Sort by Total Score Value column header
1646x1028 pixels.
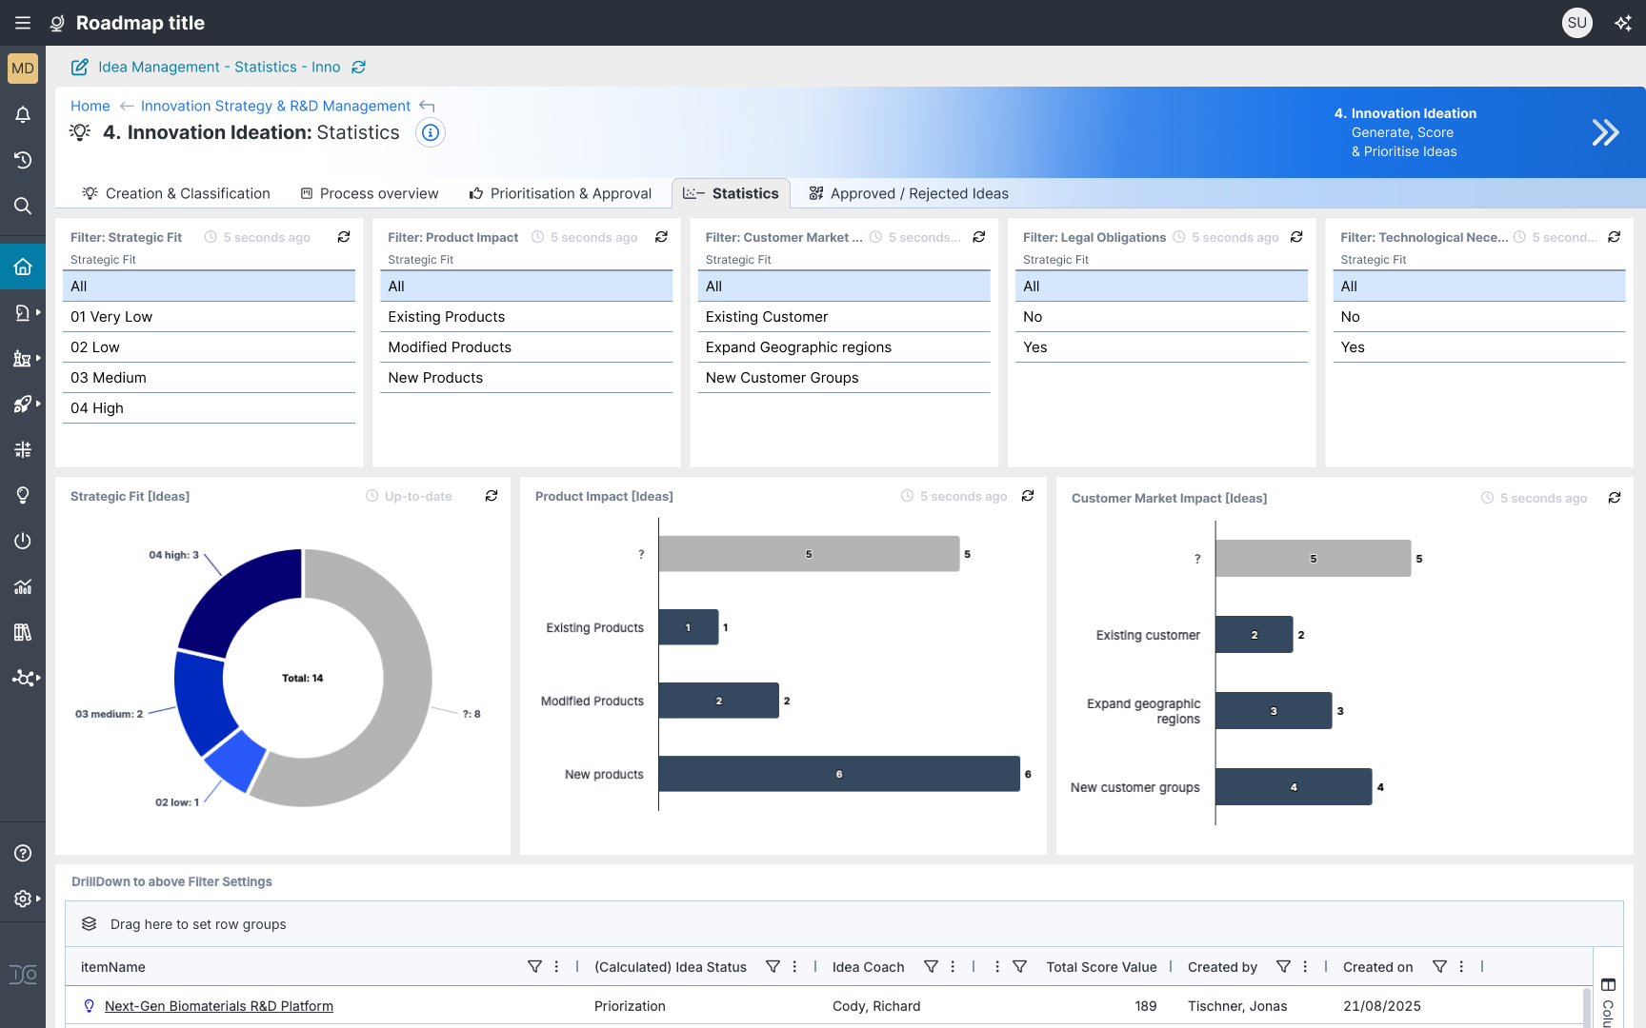pos(1101,967)
